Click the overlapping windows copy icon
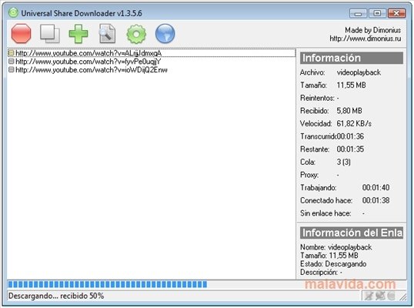This screenshot has height=308, width=414. [x=50, y=34]
